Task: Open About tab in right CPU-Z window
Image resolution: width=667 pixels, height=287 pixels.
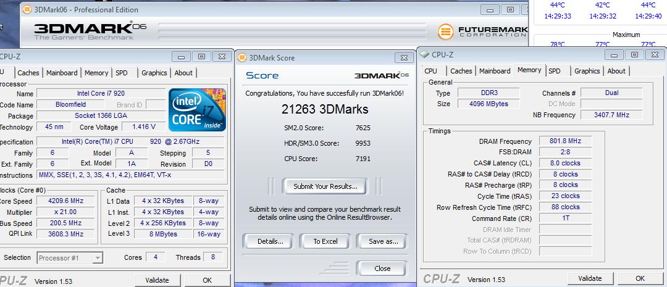Action: point(616,71)
